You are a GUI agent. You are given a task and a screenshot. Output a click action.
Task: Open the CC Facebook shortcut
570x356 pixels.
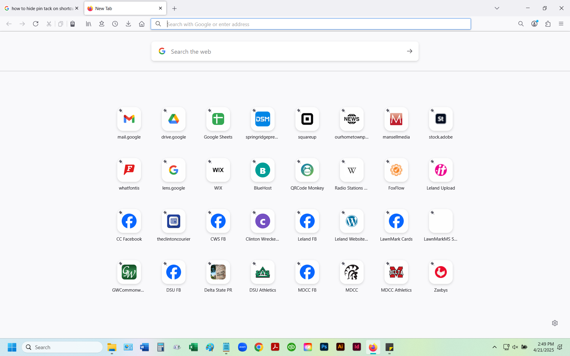tap(129, 221)
